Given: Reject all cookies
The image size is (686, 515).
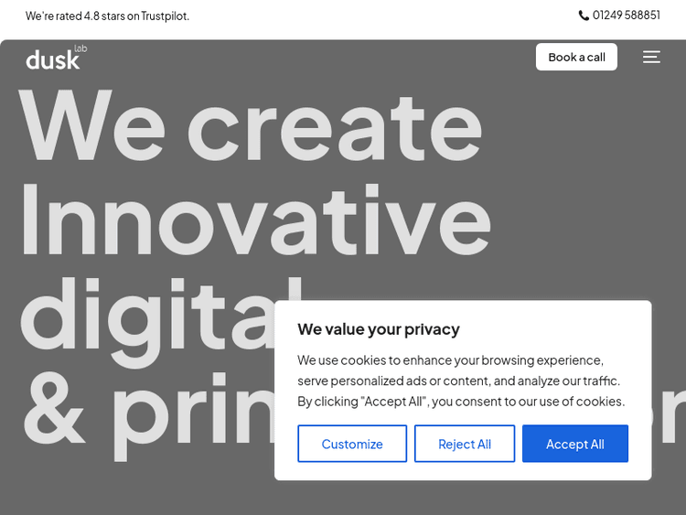Looking at the screenshot, I should coord(465,444).
